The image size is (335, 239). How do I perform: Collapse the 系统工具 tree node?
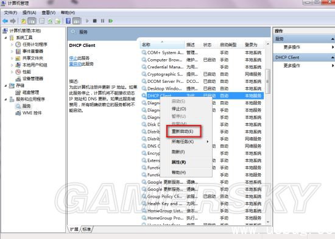(x=5, y=38)
